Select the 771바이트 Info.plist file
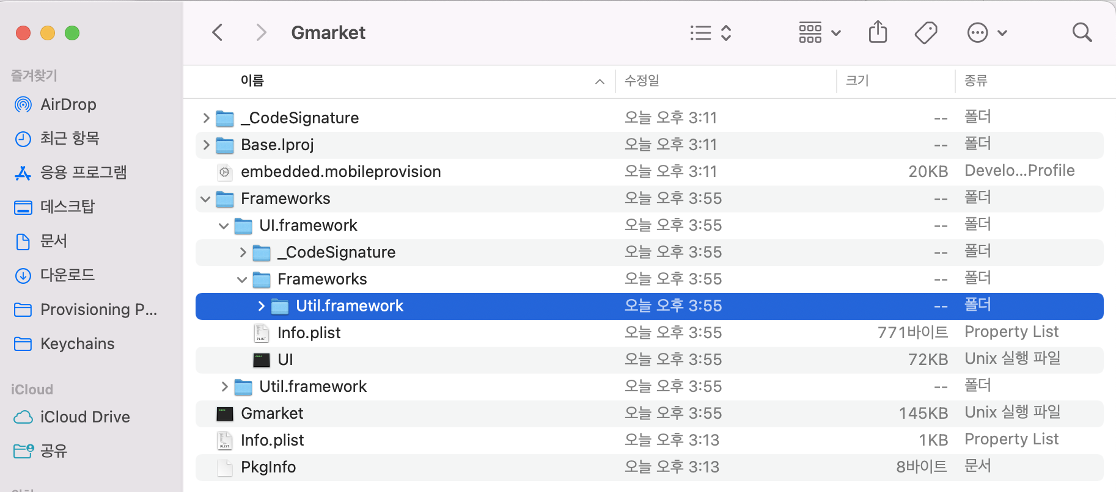1116x492 pixels. point(650,333)
